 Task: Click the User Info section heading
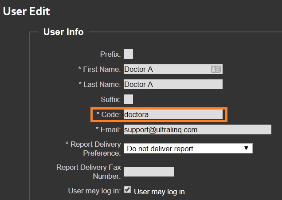pos(63,32)
